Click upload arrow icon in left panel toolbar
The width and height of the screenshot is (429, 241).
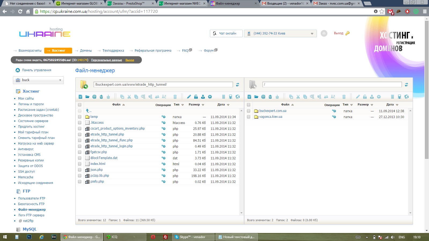pos(101,97)
